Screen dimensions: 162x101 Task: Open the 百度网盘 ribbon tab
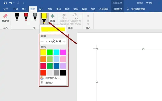pyautogui.click(x=104, y=9)
